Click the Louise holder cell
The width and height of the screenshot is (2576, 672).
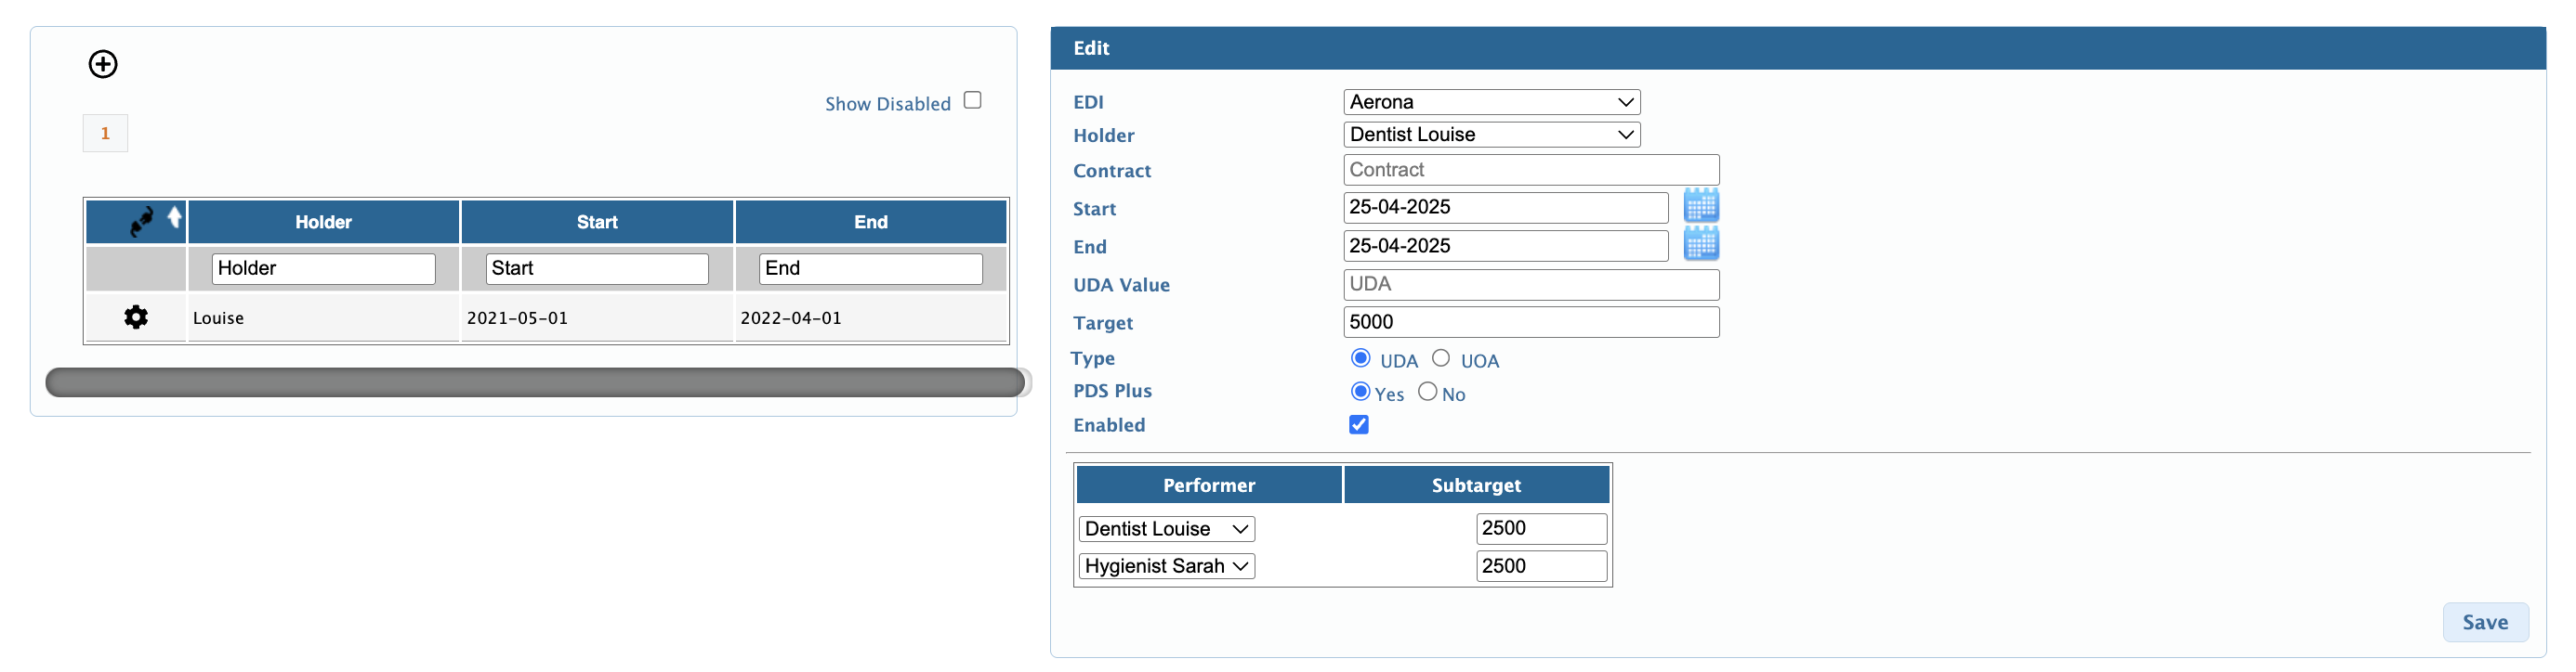click(x=323, y=317)
